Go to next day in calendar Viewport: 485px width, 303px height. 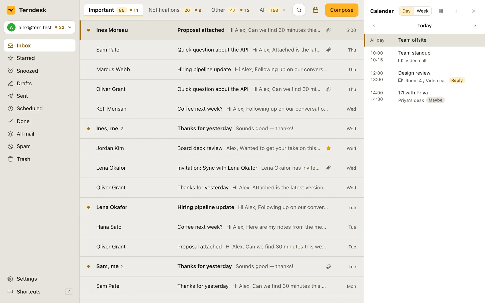coord(475,26)
